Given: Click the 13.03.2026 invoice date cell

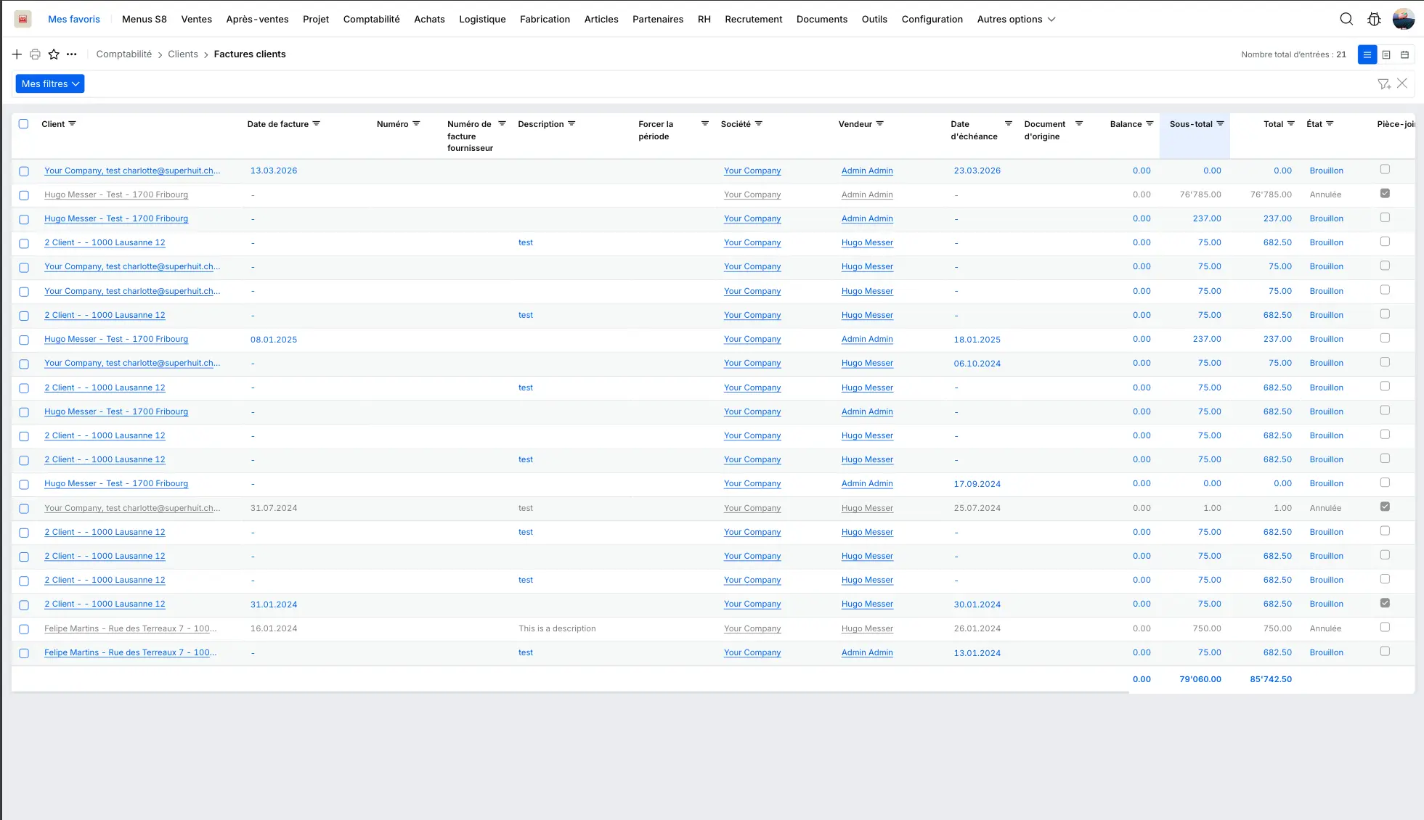Looking at the screenshot, I should pyautogui.click(x=274, y=171).
